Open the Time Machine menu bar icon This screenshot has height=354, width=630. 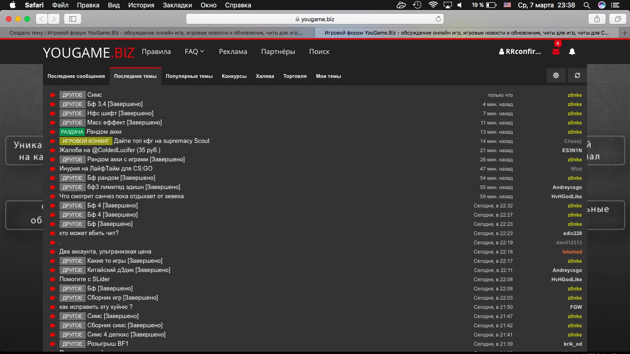(417, 5)
